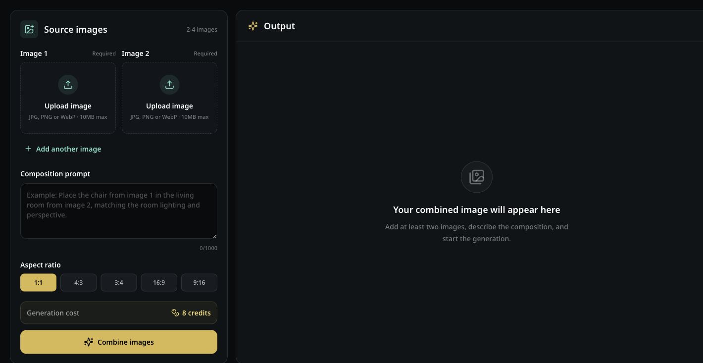Click the upload arrow icon in Image 1

point(68,85)
